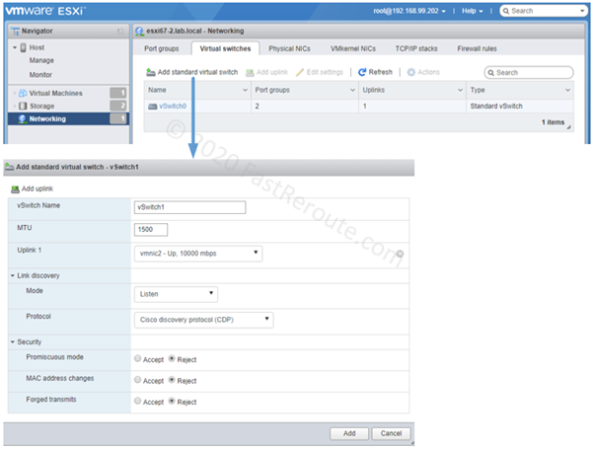
Task: Open the Uplinks column dropdown arrow
Action: click(460, 90)
